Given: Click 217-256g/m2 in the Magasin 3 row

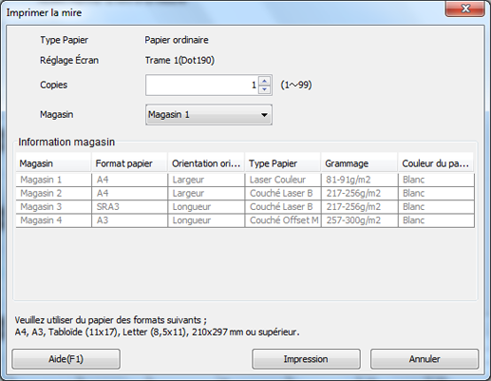Looking at the screenshot, I should (360, 207).
